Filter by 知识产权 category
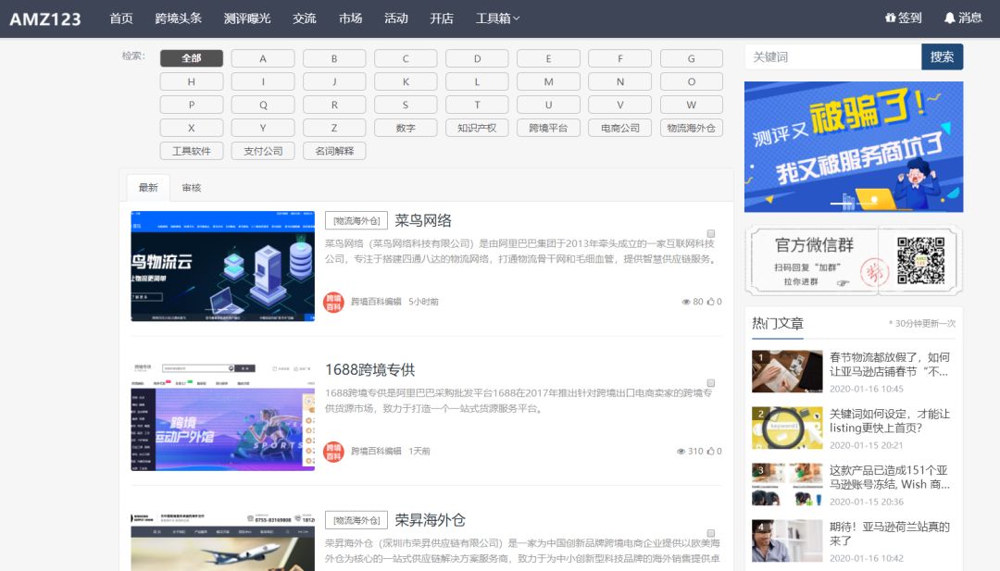This screenshot has height=571, width=1000. 477,128
